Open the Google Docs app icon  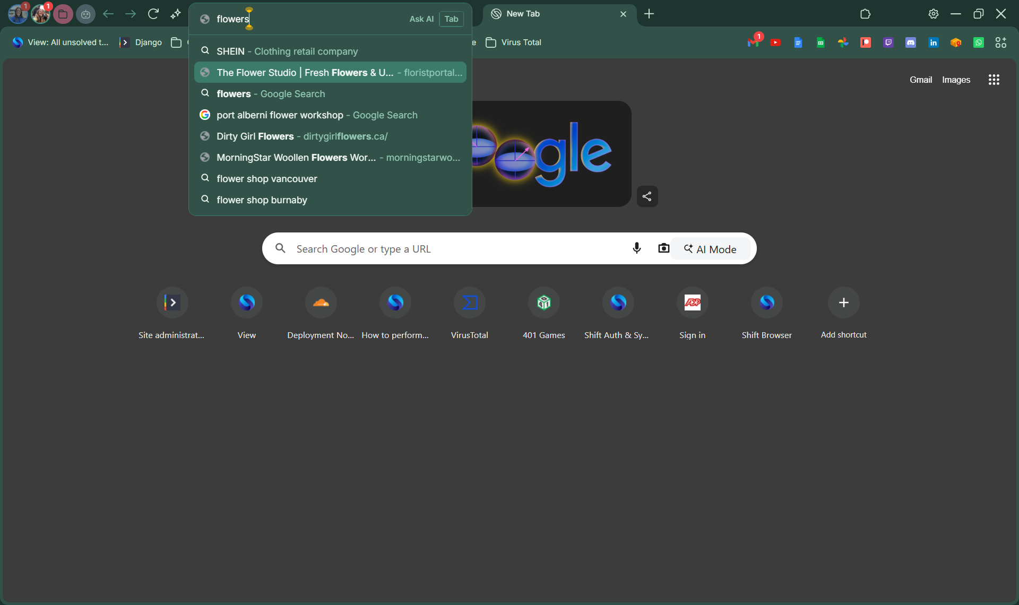click(798, 42)
